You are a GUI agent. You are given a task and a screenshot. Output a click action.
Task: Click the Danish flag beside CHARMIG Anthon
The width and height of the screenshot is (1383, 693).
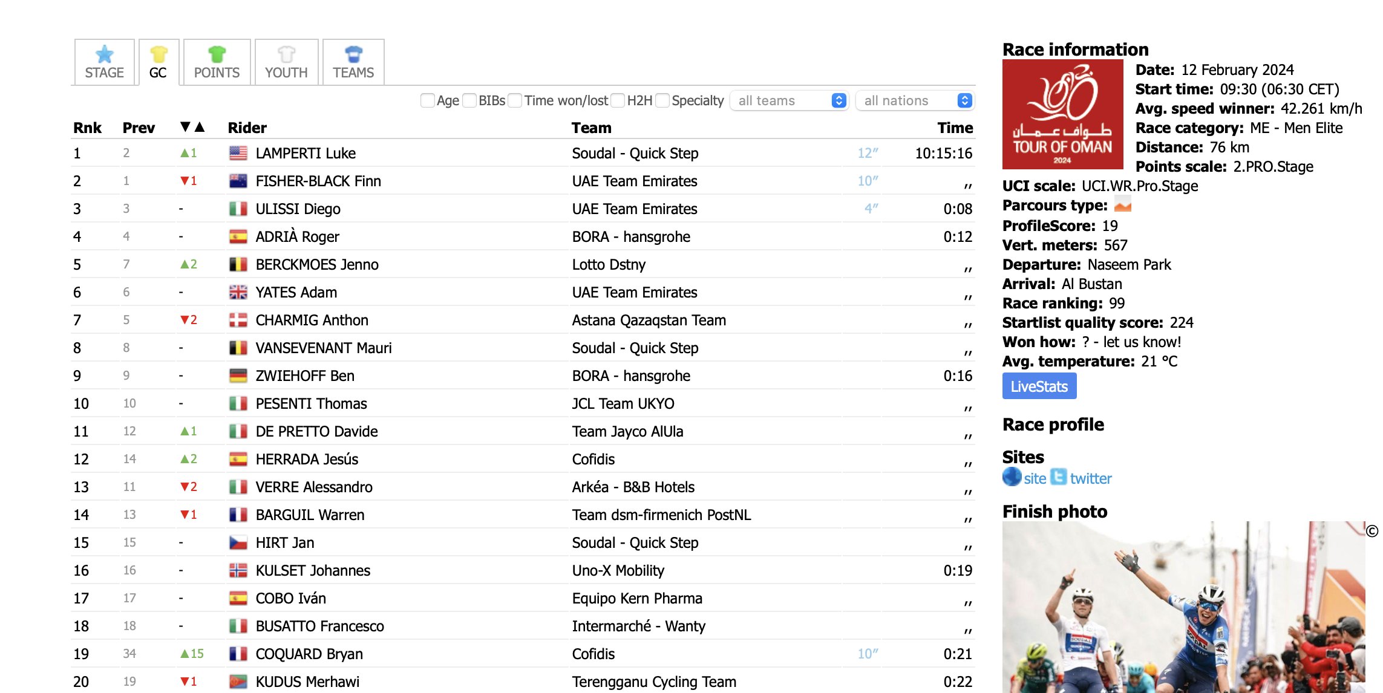pos(238,320)
